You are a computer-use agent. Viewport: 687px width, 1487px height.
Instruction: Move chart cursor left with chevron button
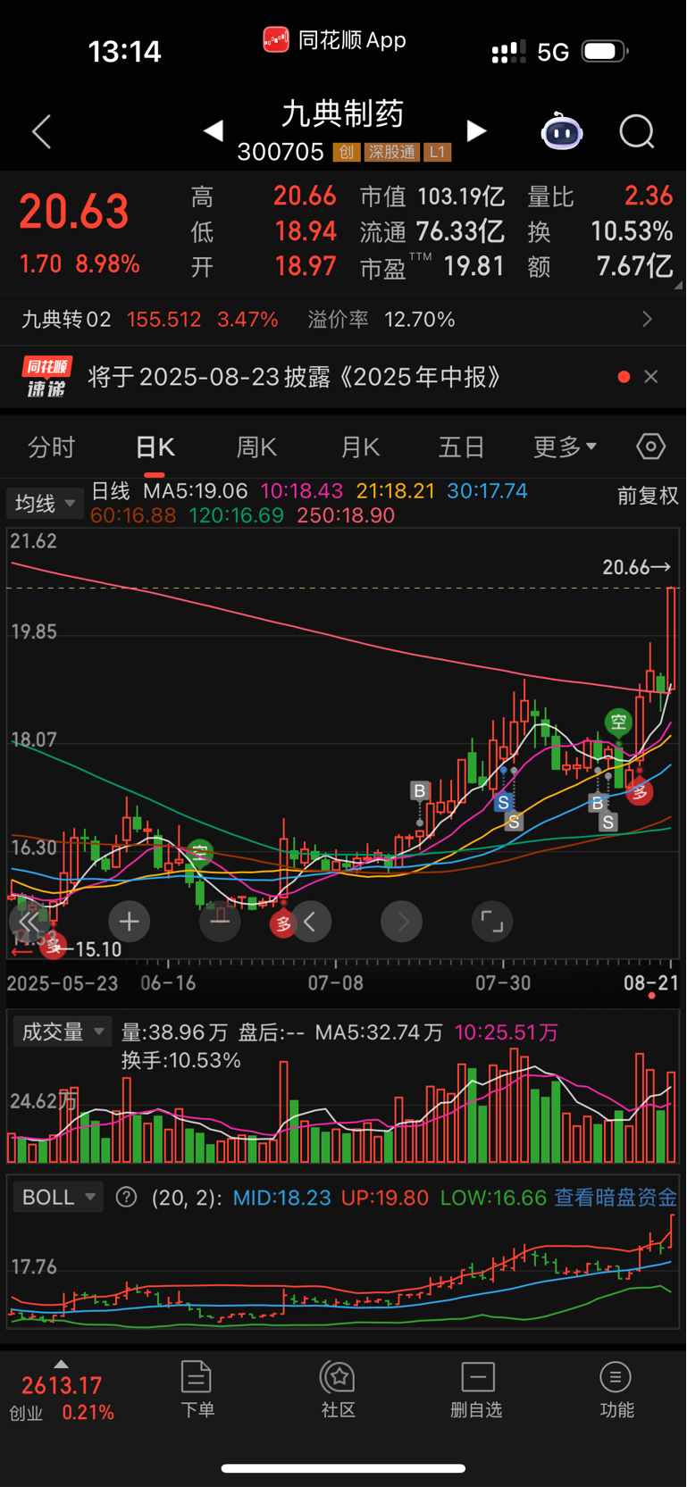click(x=310, y=922)
